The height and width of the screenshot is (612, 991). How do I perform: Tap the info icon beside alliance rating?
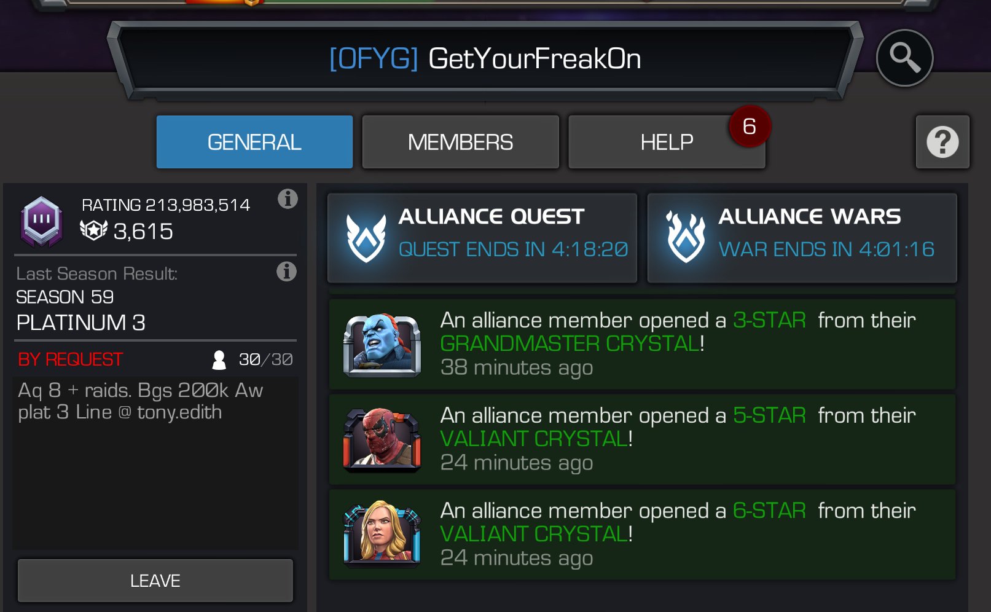click(288, 198)
